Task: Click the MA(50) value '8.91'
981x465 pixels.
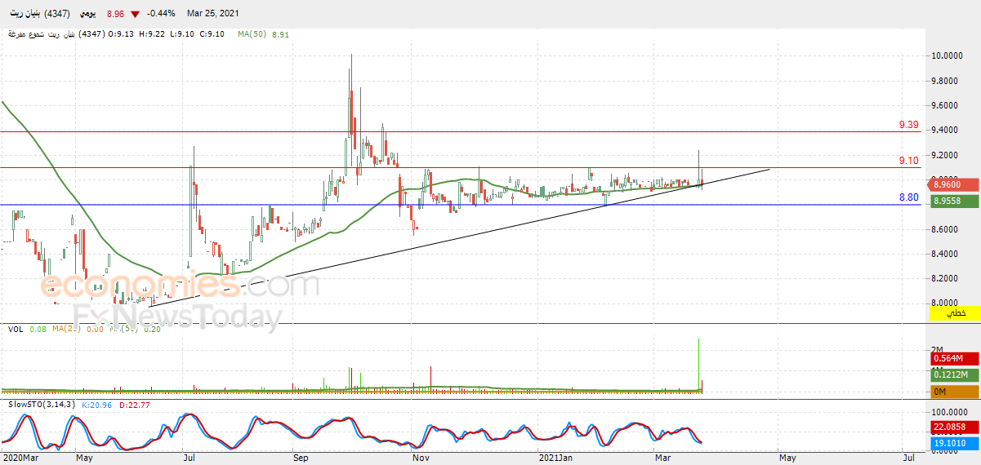Action: tap(280, 34)
